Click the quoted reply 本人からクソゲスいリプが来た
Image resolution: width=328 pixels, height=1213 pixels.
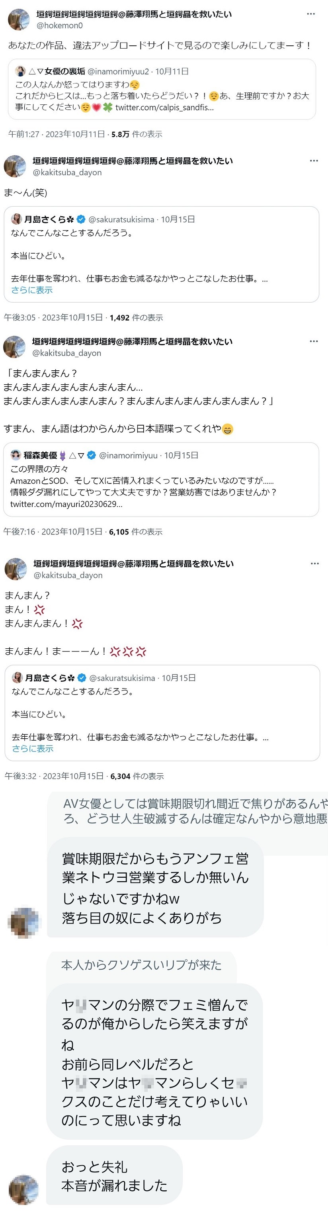(x=141, y=965)
